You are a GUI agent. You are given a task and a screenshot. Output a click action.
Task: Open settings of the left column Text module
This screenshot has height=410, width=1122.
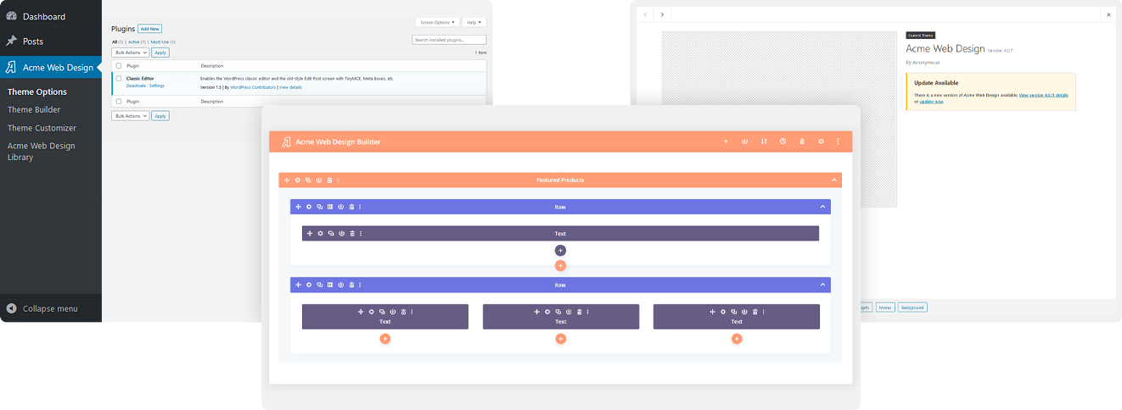(372, 312)
